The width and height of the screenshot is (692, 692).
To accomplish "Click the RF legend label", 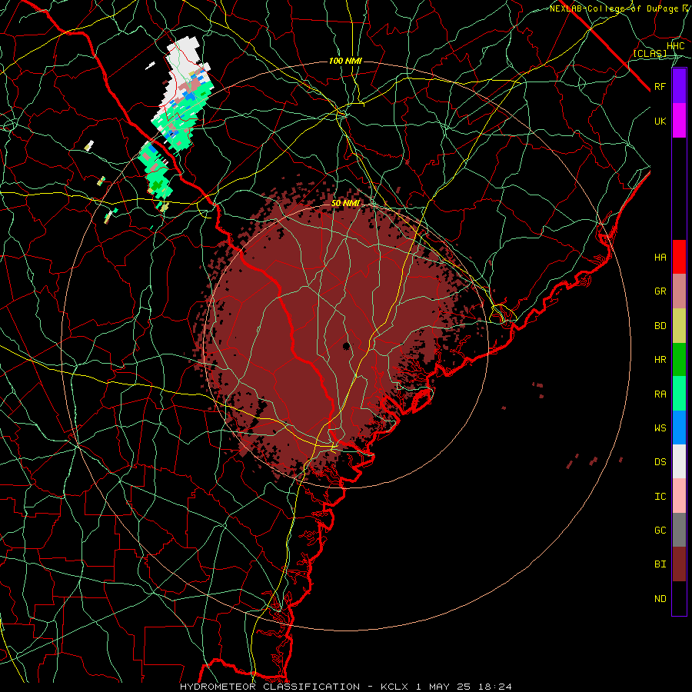I will click(660, 87).
